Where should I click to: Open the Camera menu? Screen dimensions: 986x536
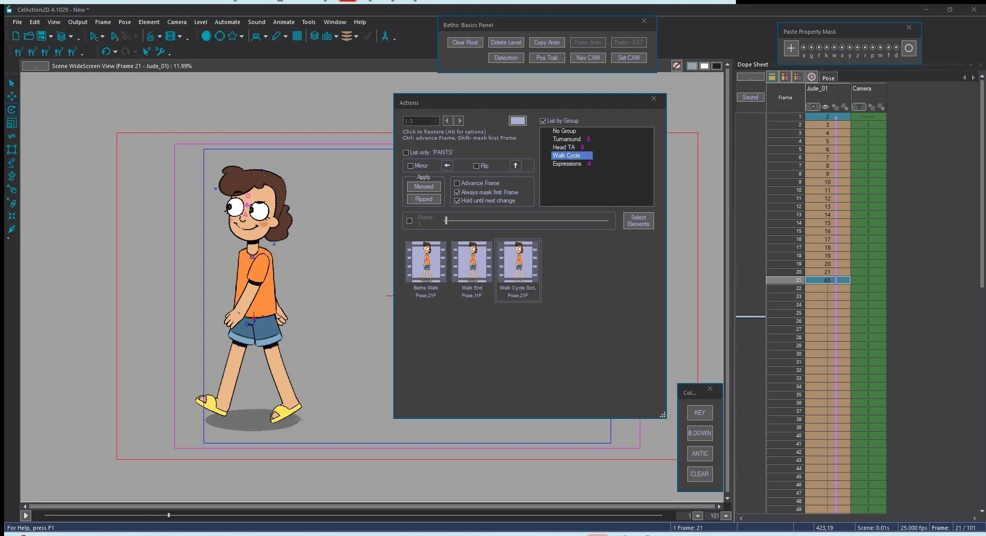(177, 22)
